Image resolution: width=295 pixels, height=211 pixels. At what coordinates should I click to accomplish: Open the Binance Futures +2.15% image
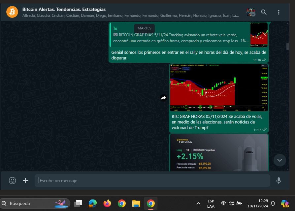pos(218,153)
